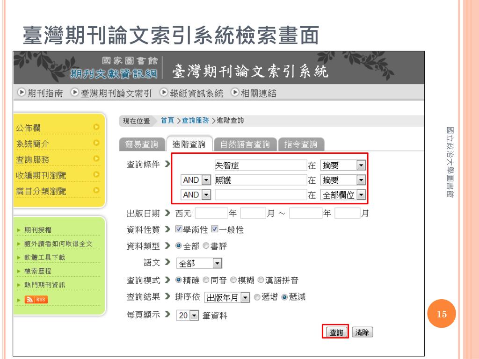This screenshot has height=359, width=479.
Task: Click the start month input field
Action: (x=253, y=213)
